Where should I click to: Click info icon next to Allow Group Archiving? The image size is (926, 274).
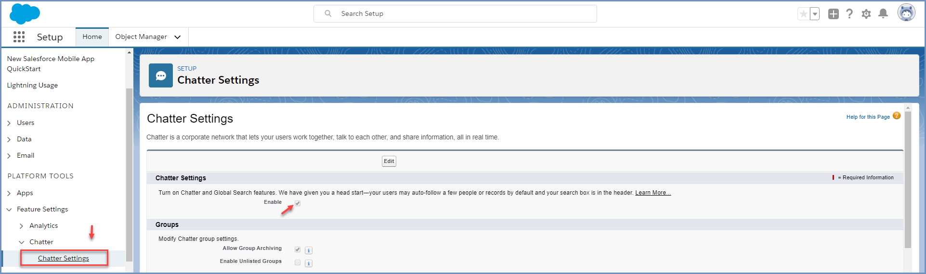(x=309, y=250)
